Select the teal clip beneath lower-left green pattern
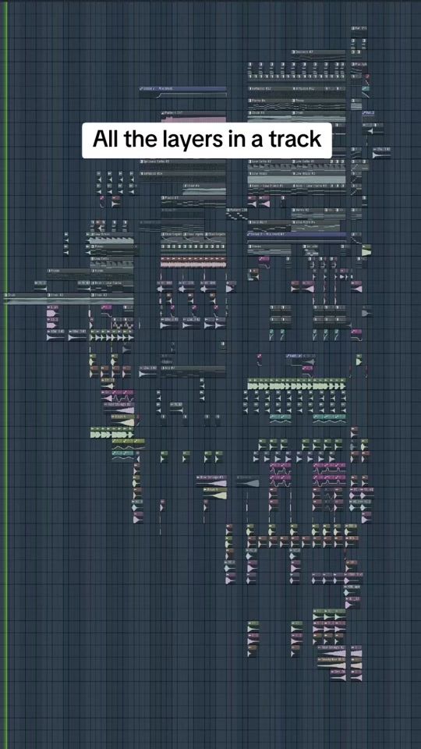 (122, 456)
